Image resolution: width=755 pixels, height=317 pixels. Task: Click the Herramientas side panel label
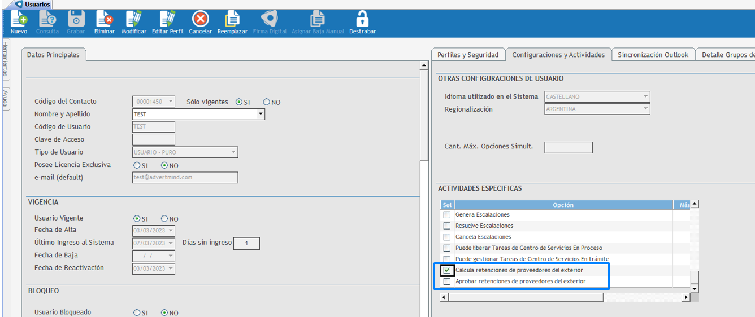click(x=5, y=58)
